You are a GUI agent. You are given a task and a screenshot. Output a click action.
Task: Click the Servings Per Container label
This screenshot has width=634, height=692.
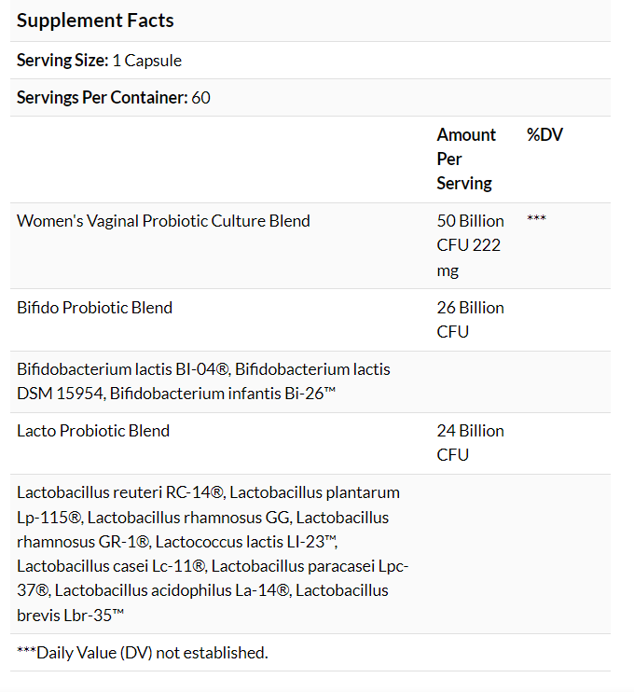point(102,97)
